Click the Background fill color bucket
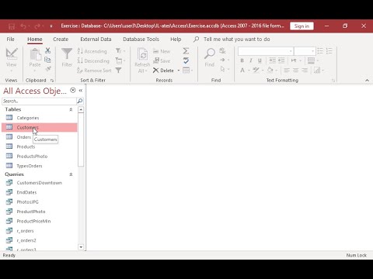This screenshot has height=279, width=373. pos(270,71)
